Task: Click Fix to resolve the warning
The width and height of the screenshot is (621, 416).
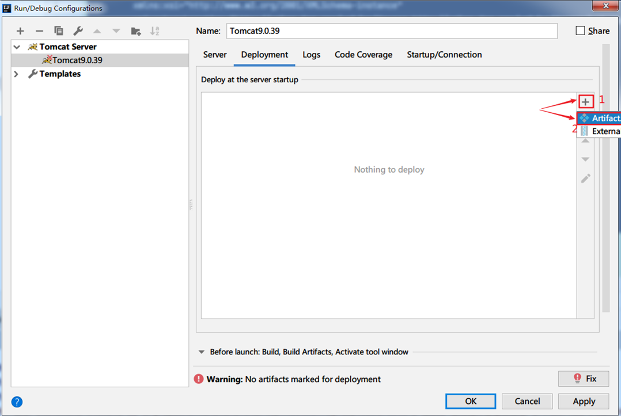Action: point(584,379)
